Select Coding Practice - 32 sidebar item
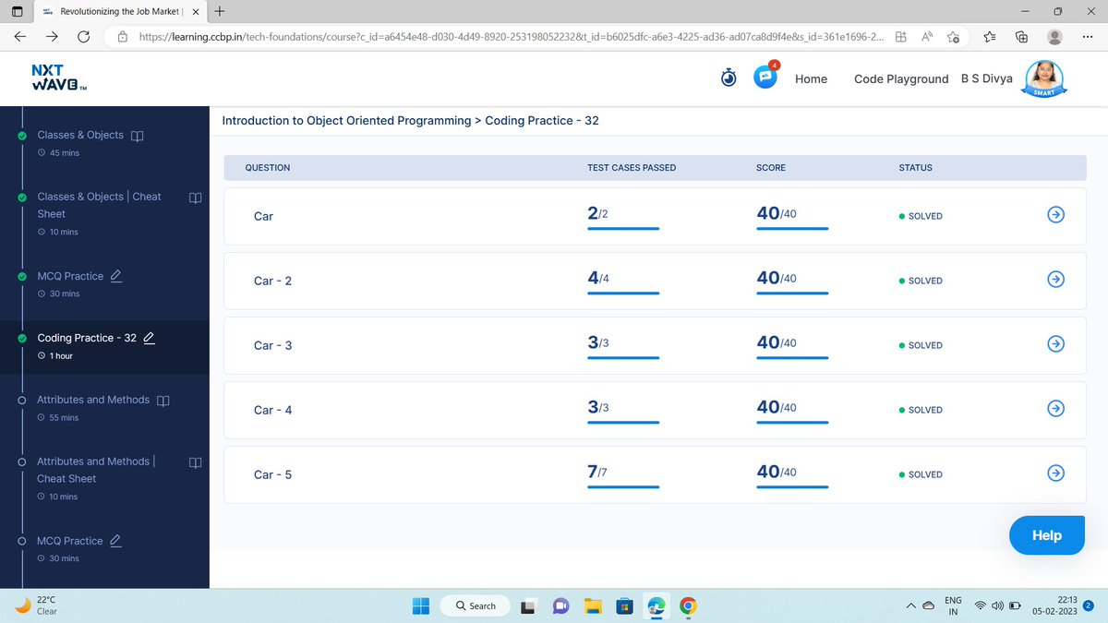This screenshot has width=1108, height=623. 104,346
